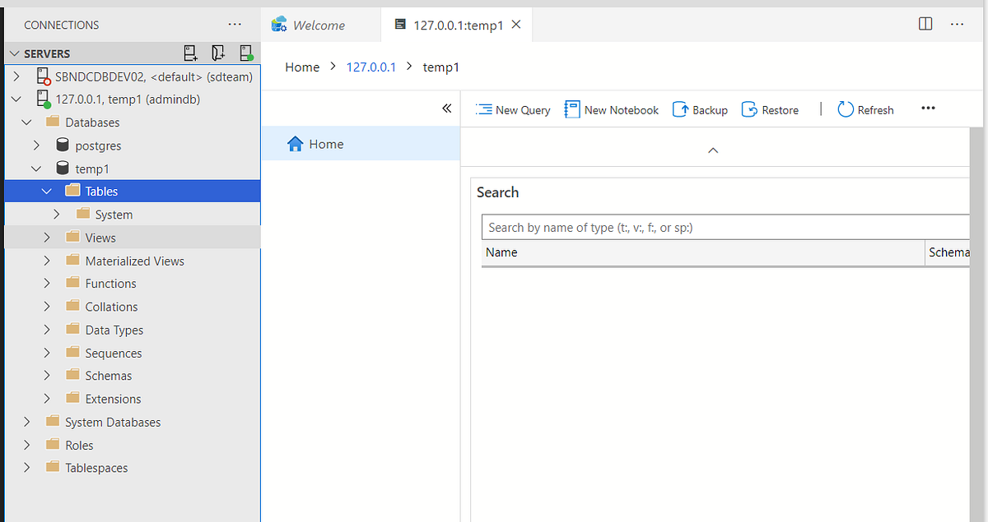Collapse the Tables tree node

click(47, 191)
